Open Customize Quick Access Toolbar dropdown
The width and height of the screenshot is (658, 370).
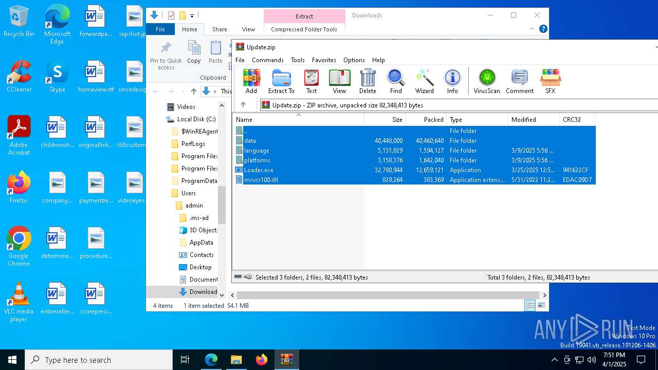click(192, 15)
